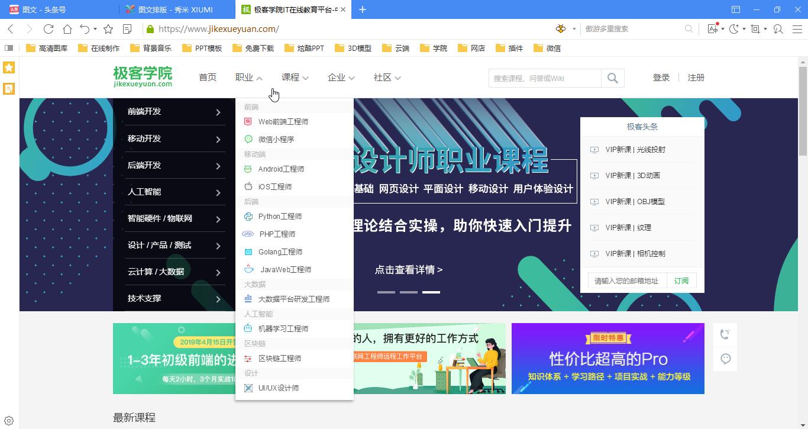The width and height of the screenshot is (808, 429).
Task: Click the 性价比超高的Pro promo banner
Action: tap(608, 359)
